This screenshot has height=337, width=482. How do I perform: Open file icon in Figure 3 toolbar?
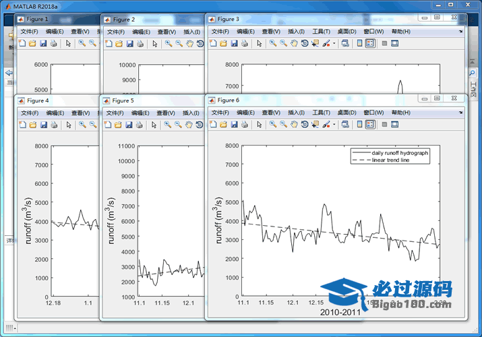tap(224, 43)
